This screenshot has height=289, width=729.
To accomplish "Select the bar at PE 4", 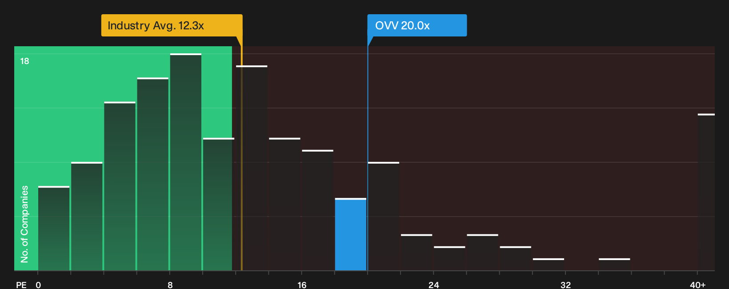I will click(120, 186).
